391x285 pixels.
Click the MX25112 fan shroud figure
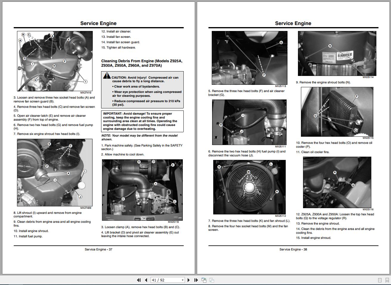point(249,186)
